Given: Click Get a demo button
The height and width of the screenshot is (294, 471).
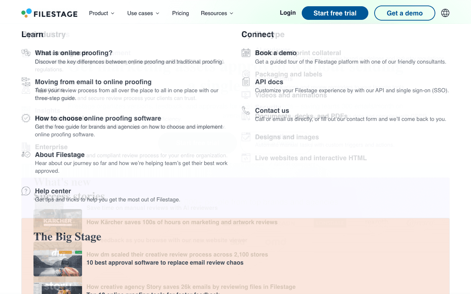Looking at the screenshot, I should (405, 13).
